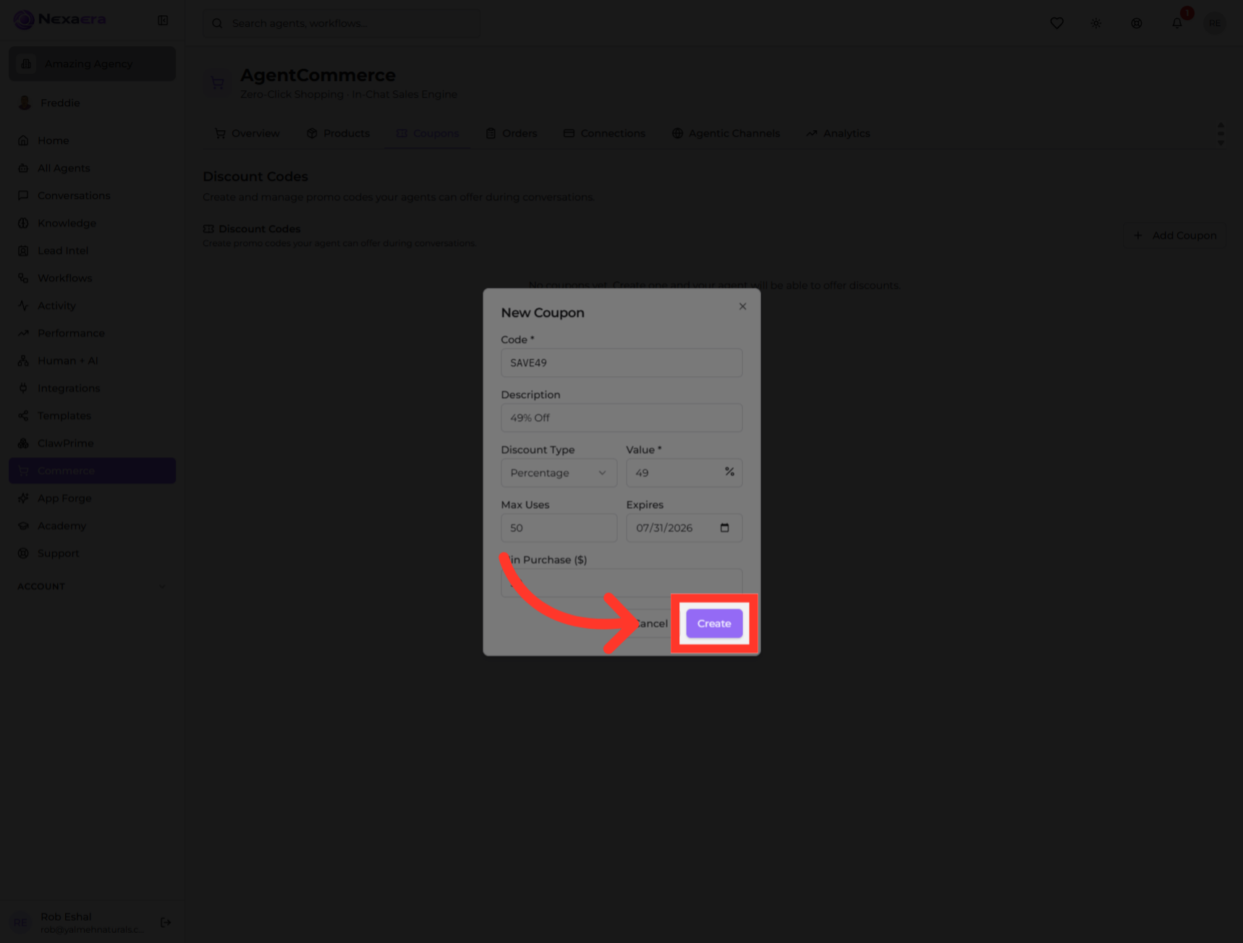This screenshot has height=943, width=1243.
Task: Open the account circle icon in header
Action: click(1137, 23)
